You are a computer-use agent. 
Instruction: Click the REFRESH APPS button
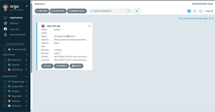pyautogui.click(x=77, y=11)
